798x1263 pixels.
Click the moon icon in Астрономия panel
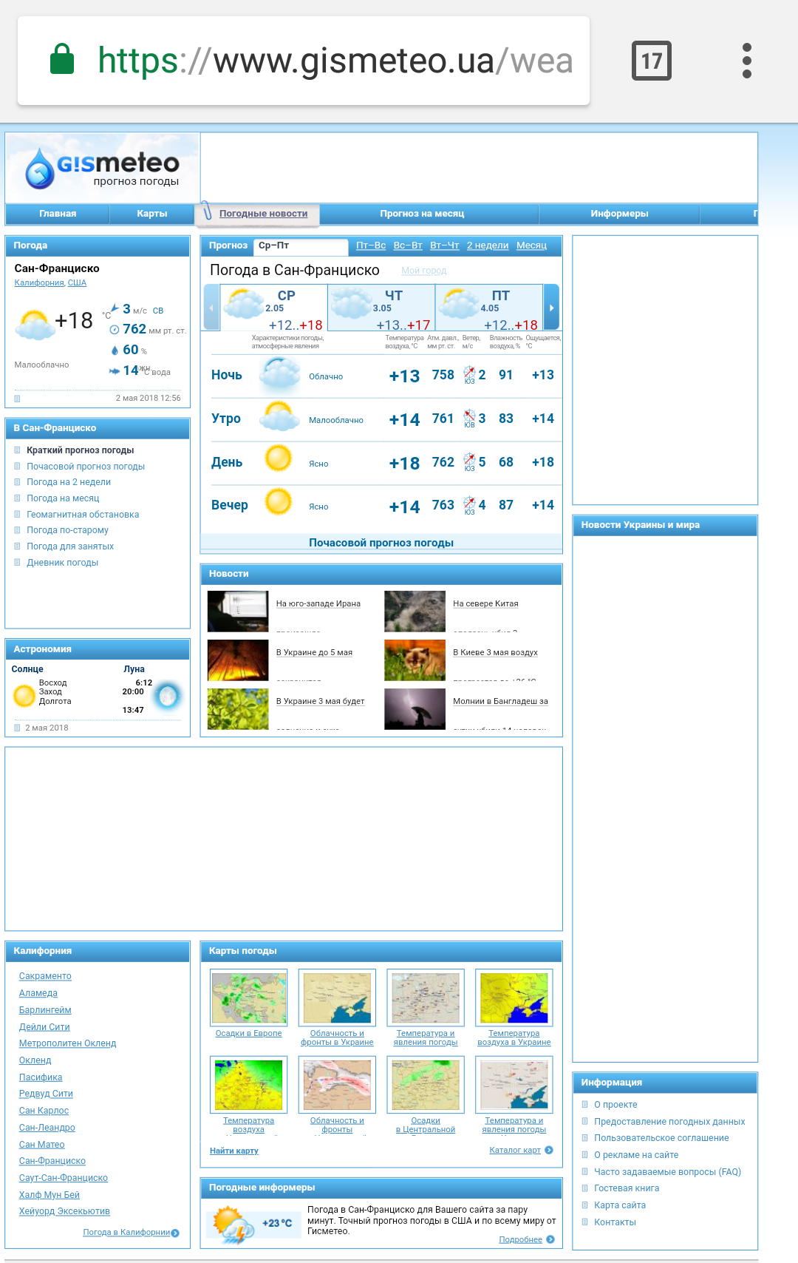coord(168,696)
